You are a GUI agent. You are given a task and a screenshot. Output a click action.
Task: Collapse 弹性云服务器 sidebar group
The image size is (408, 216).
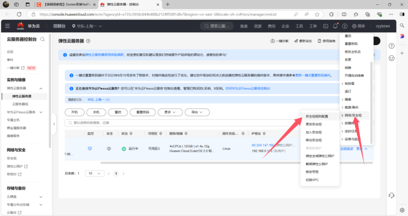[x=41, y=89]
